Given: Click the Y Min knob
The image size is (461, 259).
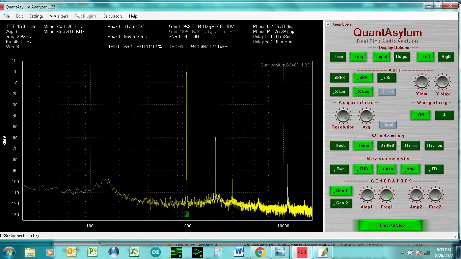Looking at the screenshot, I should pos(422,82).
